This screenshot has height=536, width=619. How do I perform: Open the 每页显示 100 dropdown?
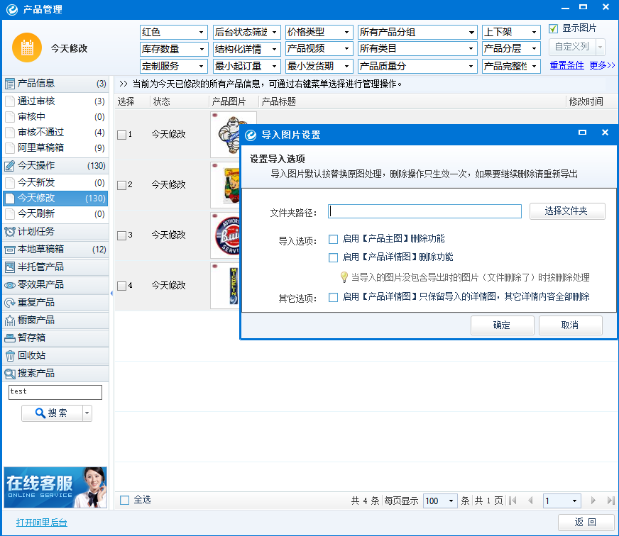coord(440,501)
